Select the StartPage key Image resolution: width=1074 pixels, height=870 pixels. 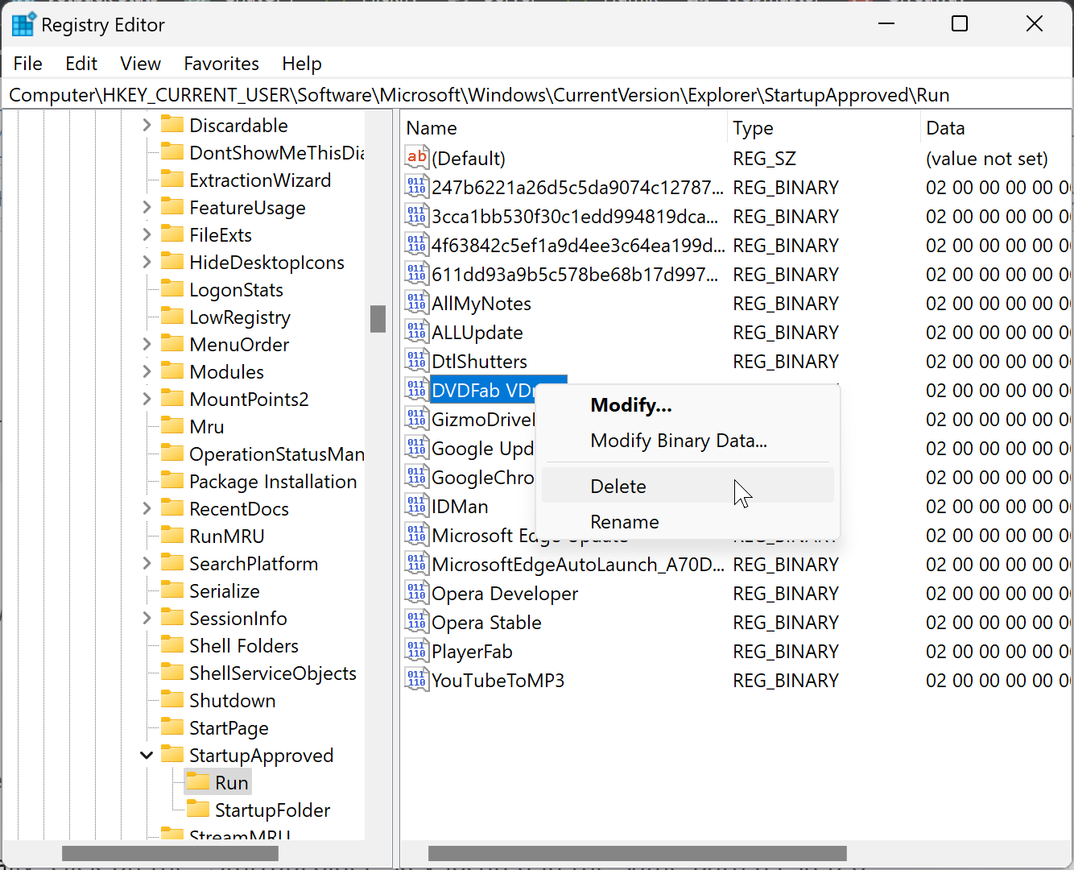[x=229, y=727]
